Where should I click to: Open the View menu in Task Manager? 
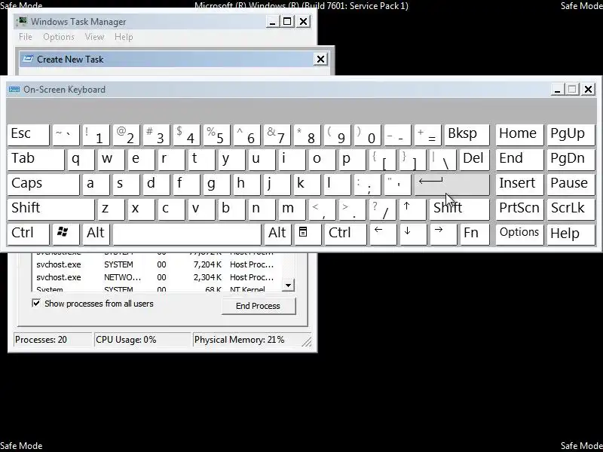(94, 37)
